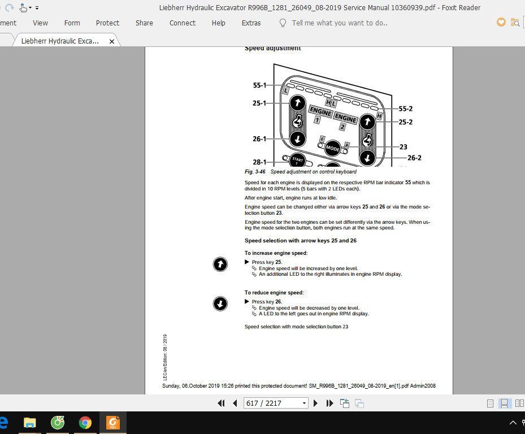Click the smiley feedback icon

501,22
